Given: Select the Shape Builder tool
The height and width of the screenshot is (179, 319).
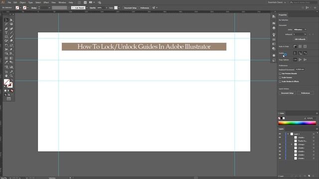Looking at the screenshot, I should click(x=6, y=54).
